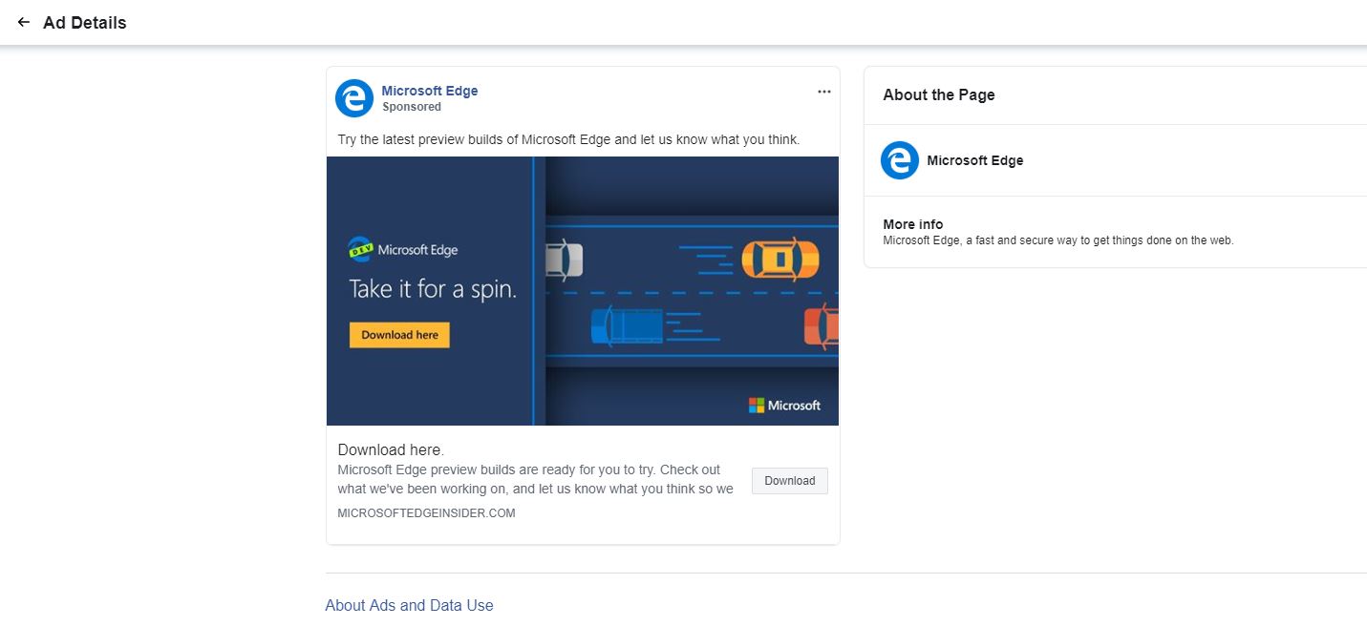Image resolution: width=1367 pixels, height=626 pixels.
Task: Click MICROSOFTEDGEINSIDER.COM domain text
Action: (426, 512)
